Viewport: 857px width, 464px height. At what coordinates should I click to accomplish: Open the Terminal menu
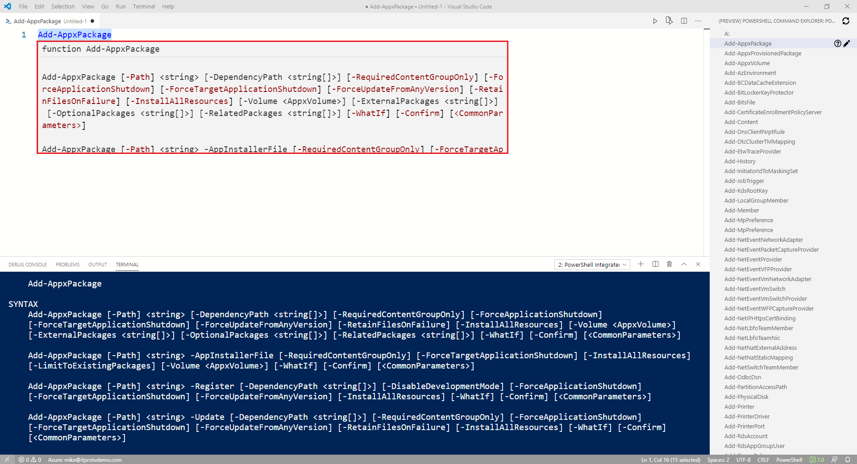(144, 6)
